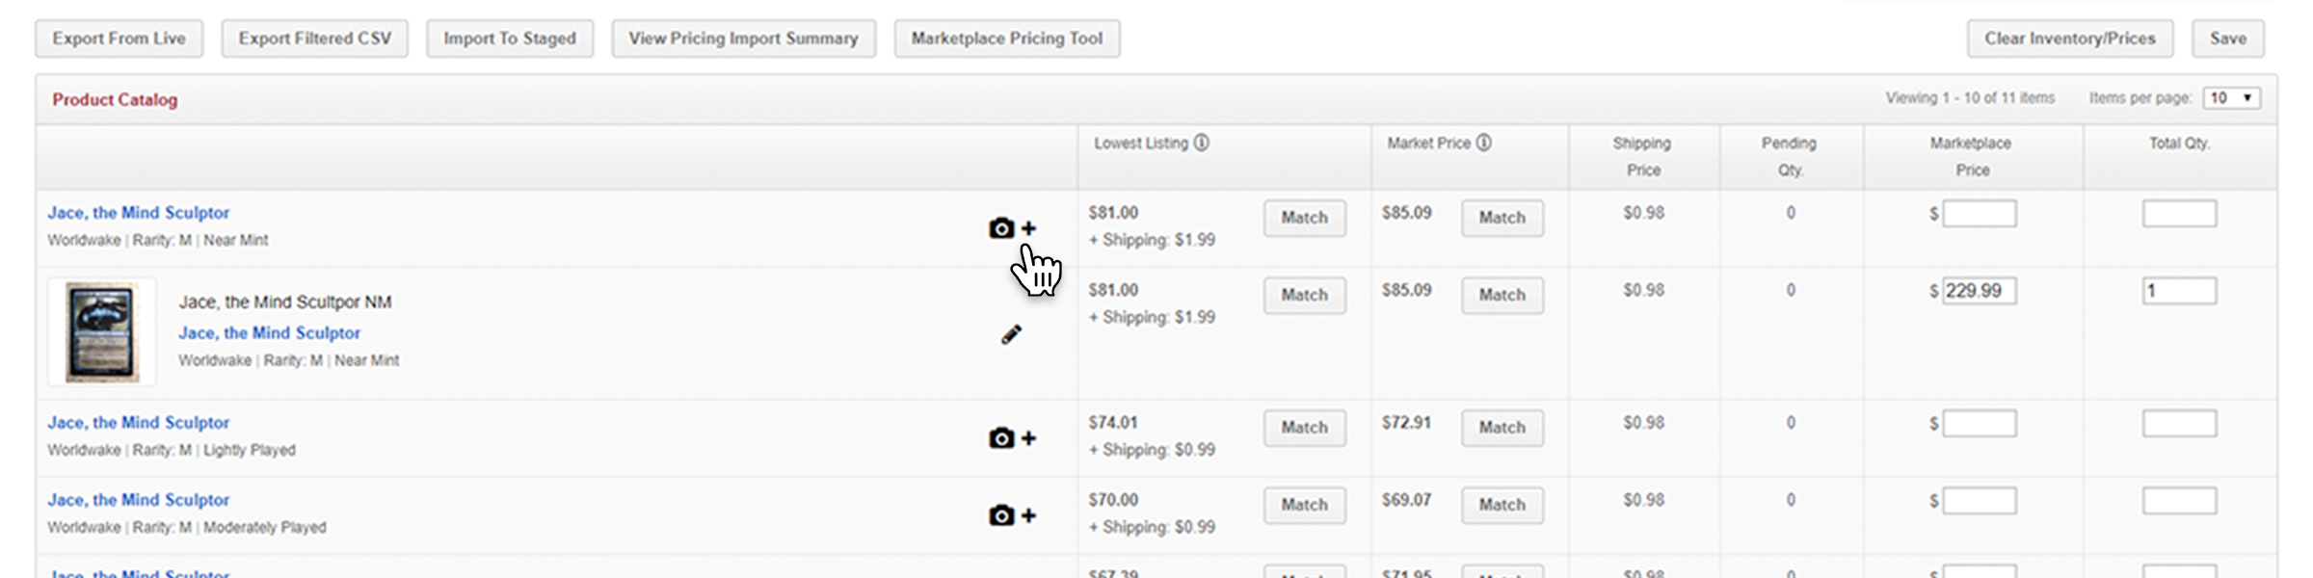Viewport: 2313px width, 578px height.
Task: Open the Items per page dropdown
Action: [2231, 98]
